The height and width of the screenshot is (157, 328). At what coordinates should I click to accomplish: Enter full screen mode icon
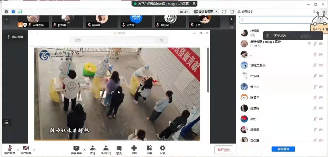point(224,12)
